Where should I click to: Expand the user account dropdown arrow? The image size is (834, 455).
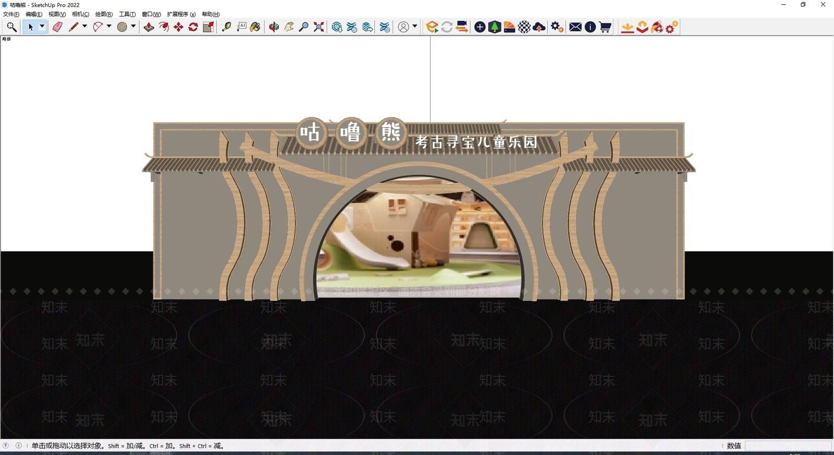pyautogui.click(x=415, y=27)
